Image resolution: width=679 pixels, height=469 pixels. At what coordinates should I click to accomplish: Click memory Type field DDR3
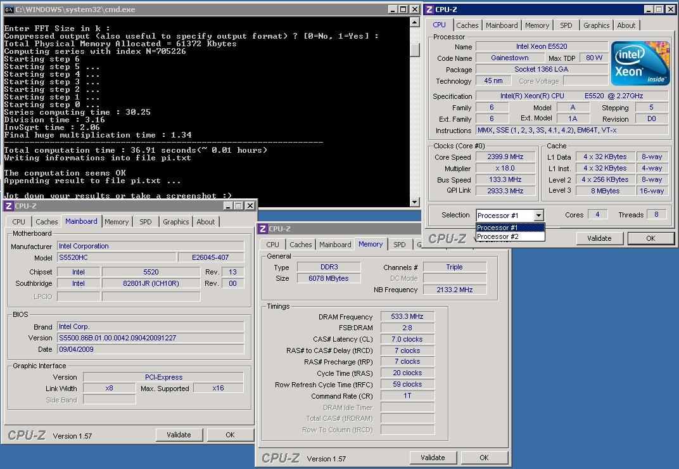[x=329, y=267]
